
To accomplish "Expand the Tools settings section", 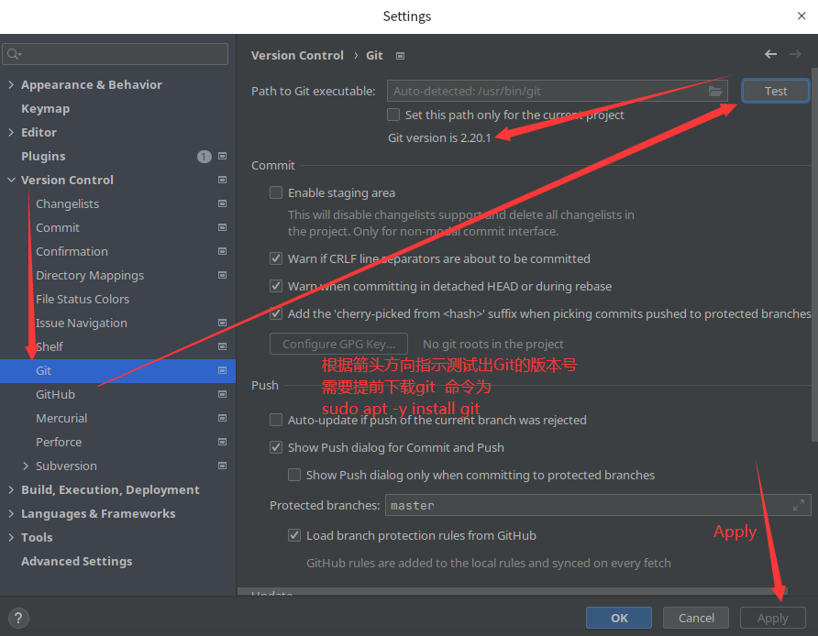I will click(x=11, y=537).
